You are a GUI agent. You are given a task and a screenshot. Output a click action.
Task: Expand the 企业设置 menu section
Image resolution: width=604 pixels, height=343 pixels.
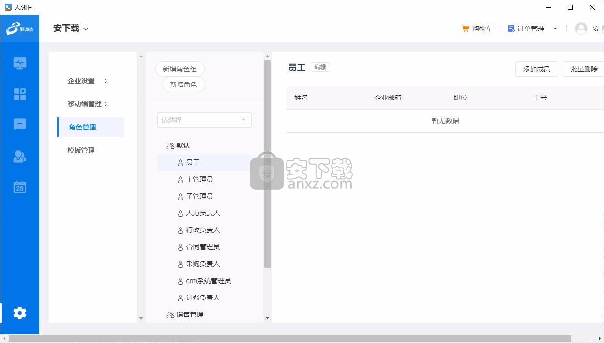tap(88, 81)
